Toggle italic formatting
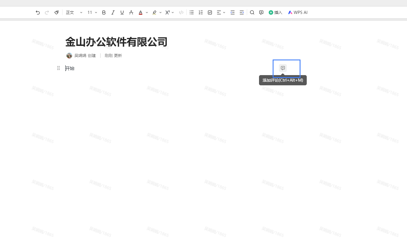Screen dimensions: 407x246 113,12
